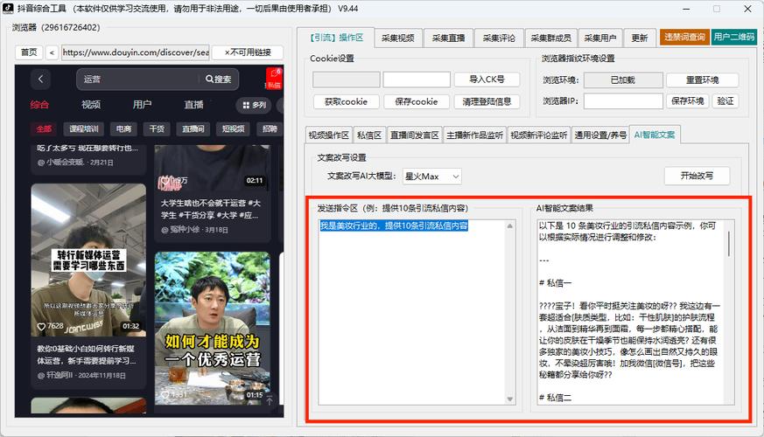Click the author name @小暖会变瓶
The width and height of the screenshot is (764, 437).
(61, 162)
